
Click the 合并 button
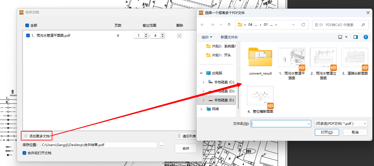click(186, 149)
